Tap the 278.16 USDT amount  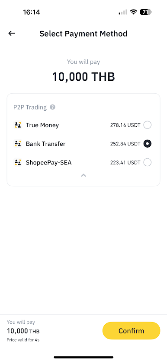coord(125,125)
